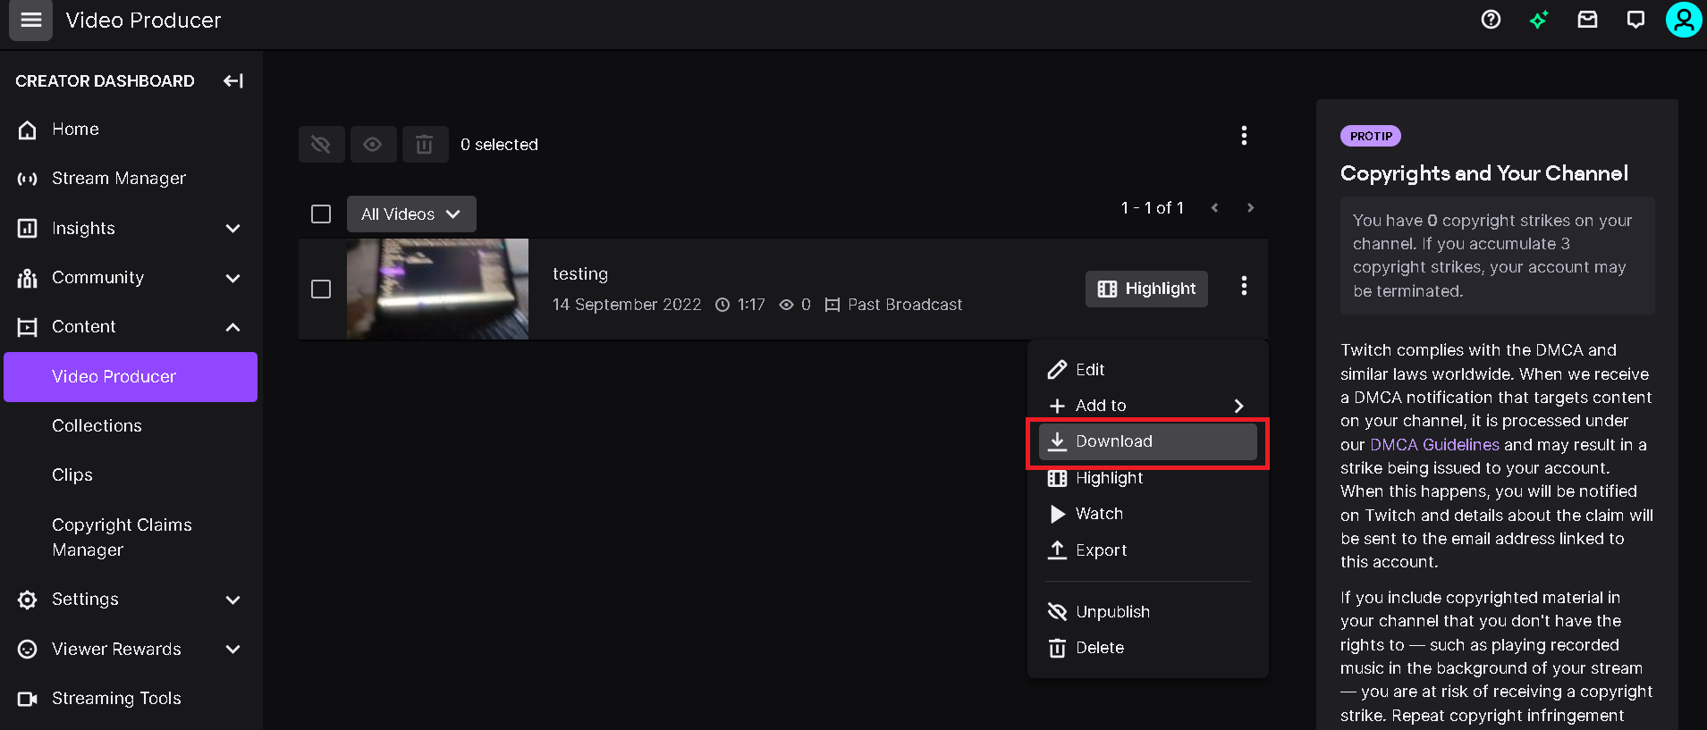Click the testing video title
Image resolution: width=1707 pixels, height=730 pixels.
click(x=580, y=274)
